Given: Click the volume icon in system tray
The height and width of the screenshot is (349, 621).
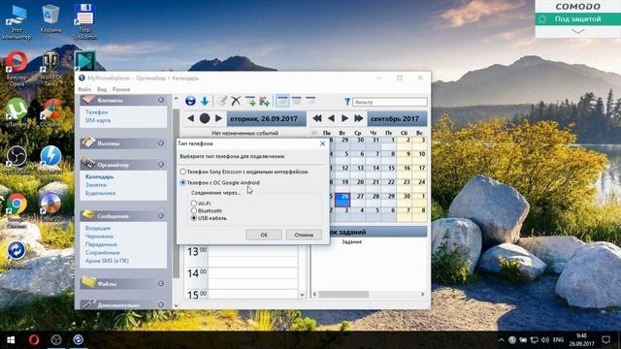Looking at the screenshot, I should click(545, 340).
